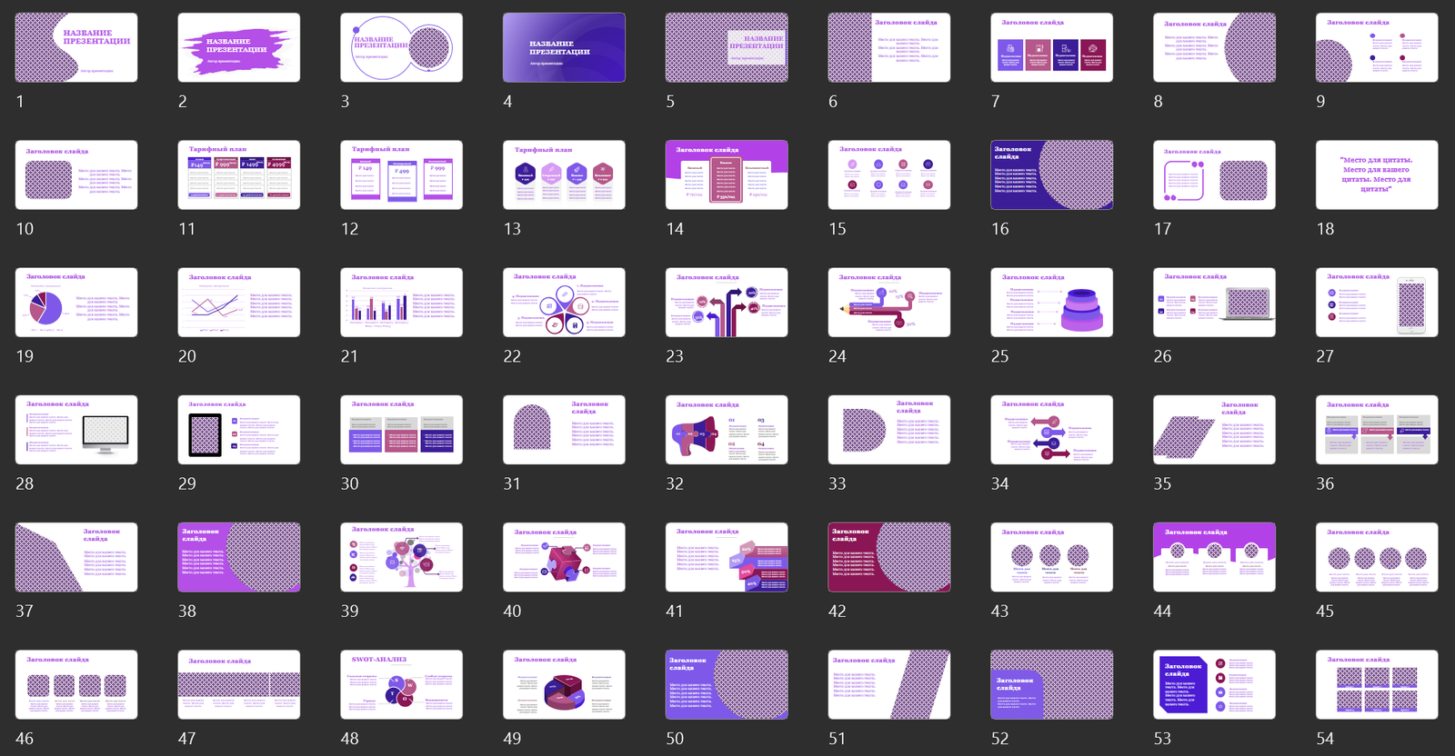Select slide 39 with the tree infographic
Screen dimensions: 1455x756
tap(401, 557)
